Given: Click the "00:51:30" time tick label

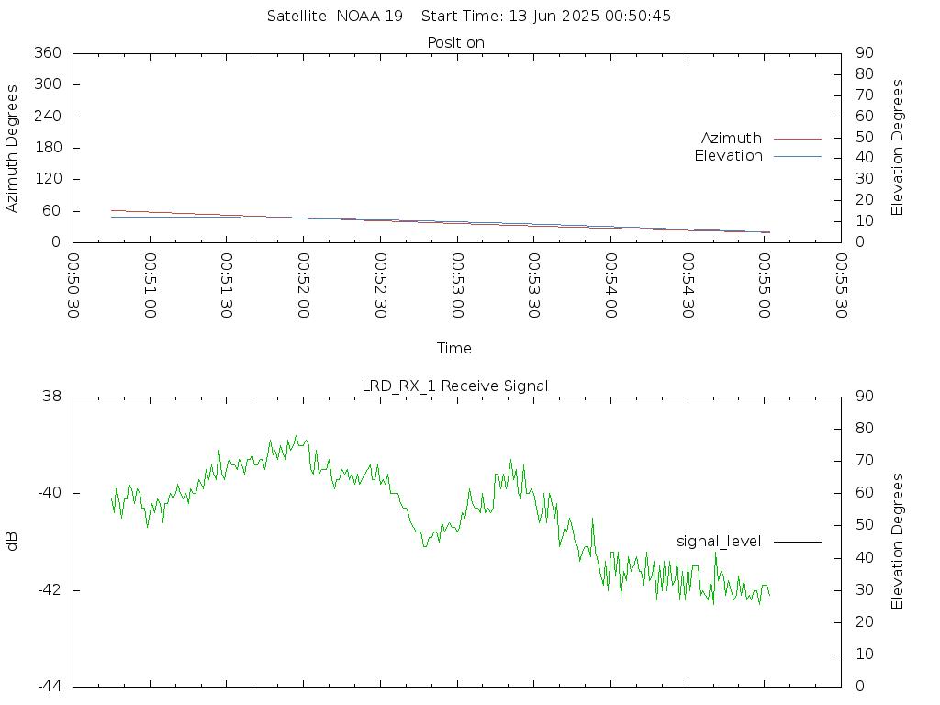Looking at the screenshot, I should pyautogui.click(x=227, y=285).
